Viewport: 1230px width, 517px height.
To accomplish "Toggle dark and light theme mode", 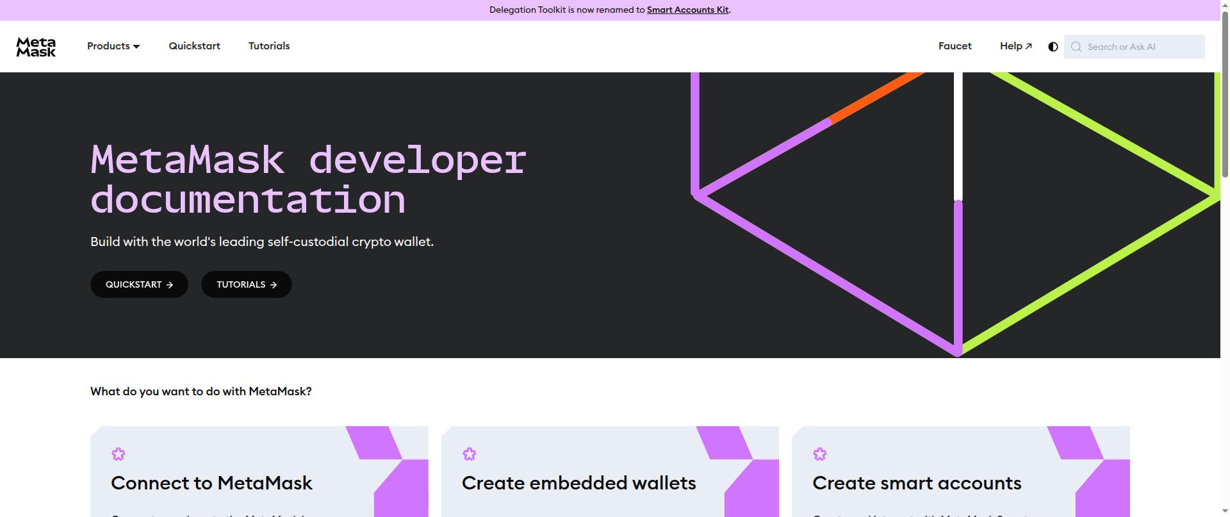I will (x=1053, y=47).
